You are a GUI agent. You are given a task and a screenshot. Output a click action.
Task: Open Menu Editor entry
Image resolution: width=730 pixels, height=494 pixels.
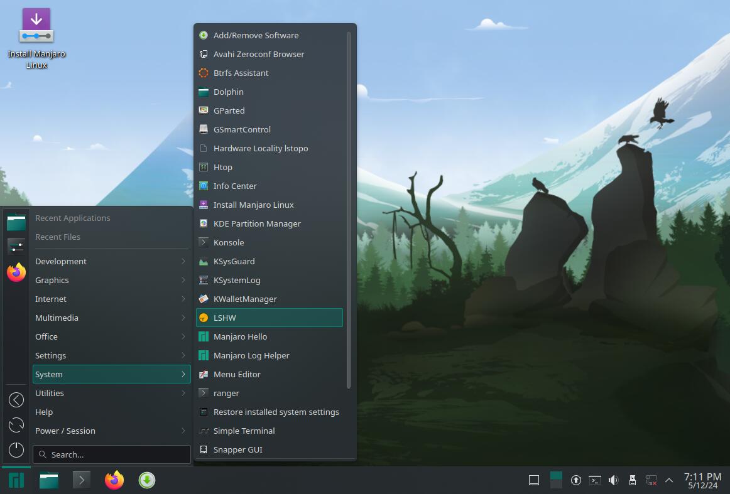click(x=270, y=375)
